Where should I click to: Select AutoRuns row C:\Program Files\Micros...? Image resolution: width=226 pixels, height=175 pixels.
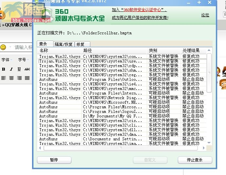(x=122, y=107)
